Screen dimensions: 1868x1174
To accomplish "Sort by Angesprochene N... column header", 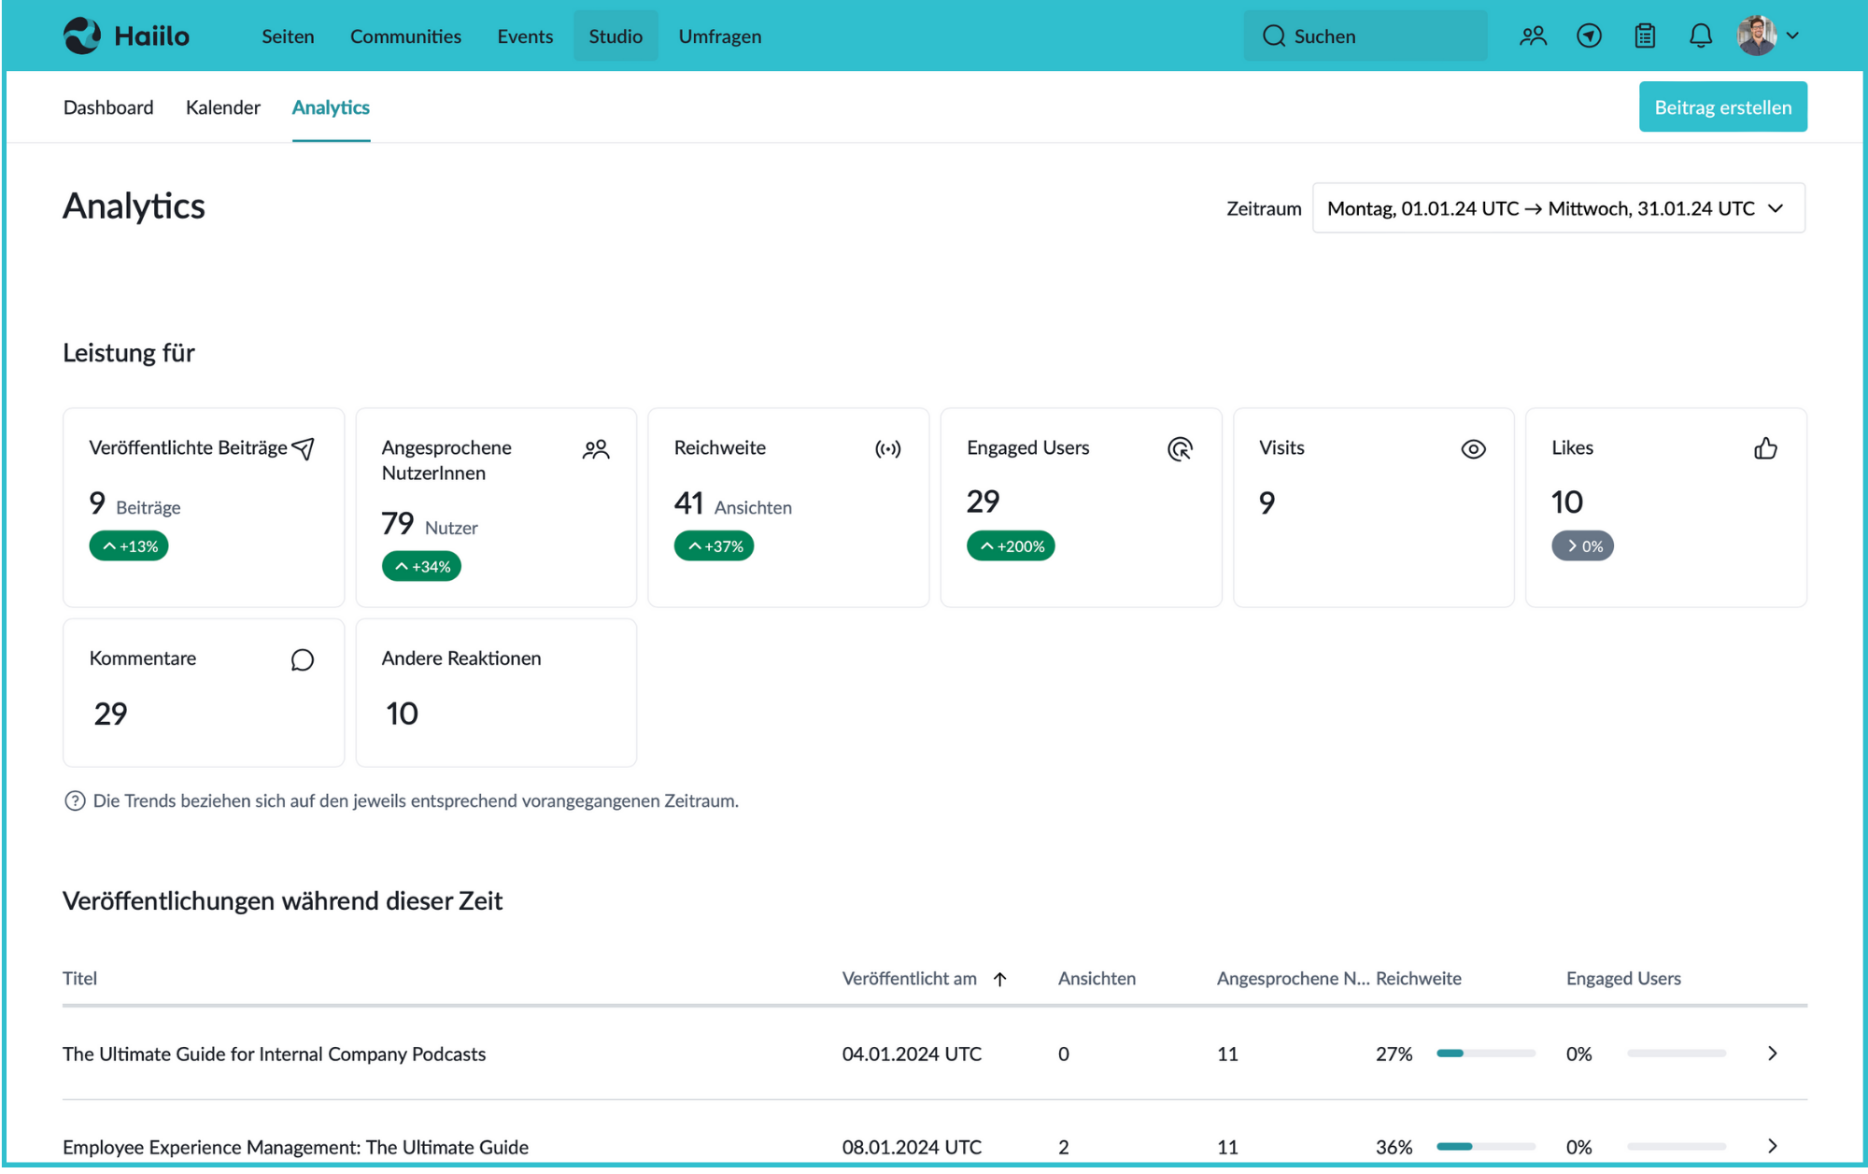I will point(1293,978).
